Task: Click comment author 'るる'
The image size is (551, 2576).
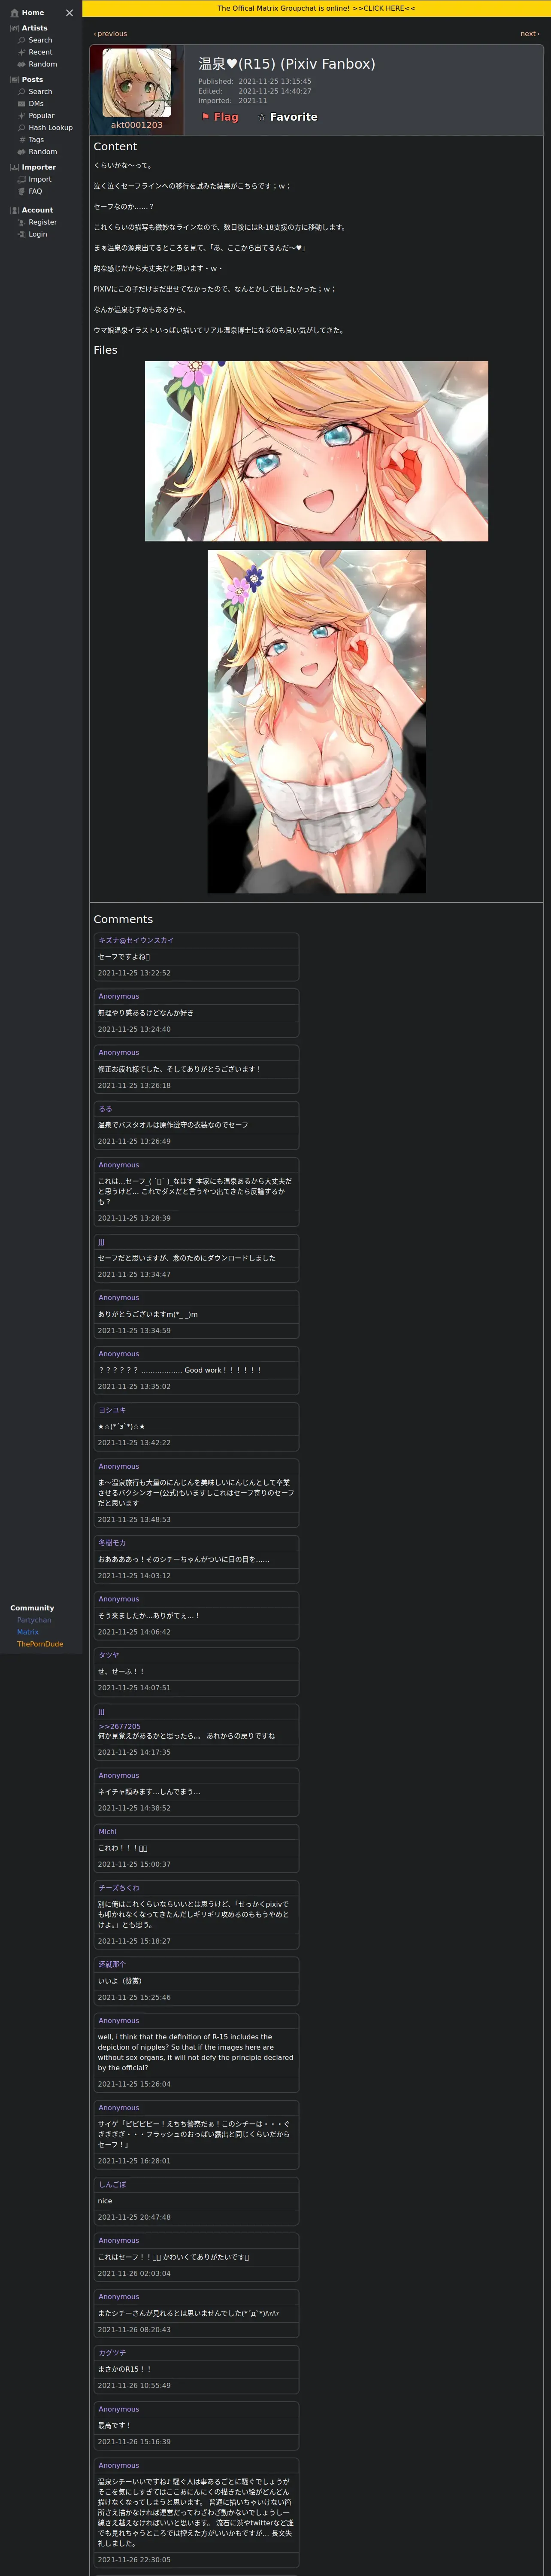Action: pyautogui.click(x=105, y=1109)
